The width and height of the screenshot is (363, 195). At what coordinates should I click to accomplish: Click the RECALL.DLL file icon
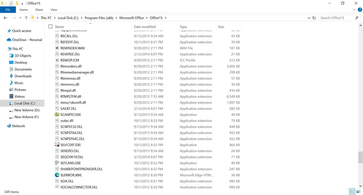[57, 36]
